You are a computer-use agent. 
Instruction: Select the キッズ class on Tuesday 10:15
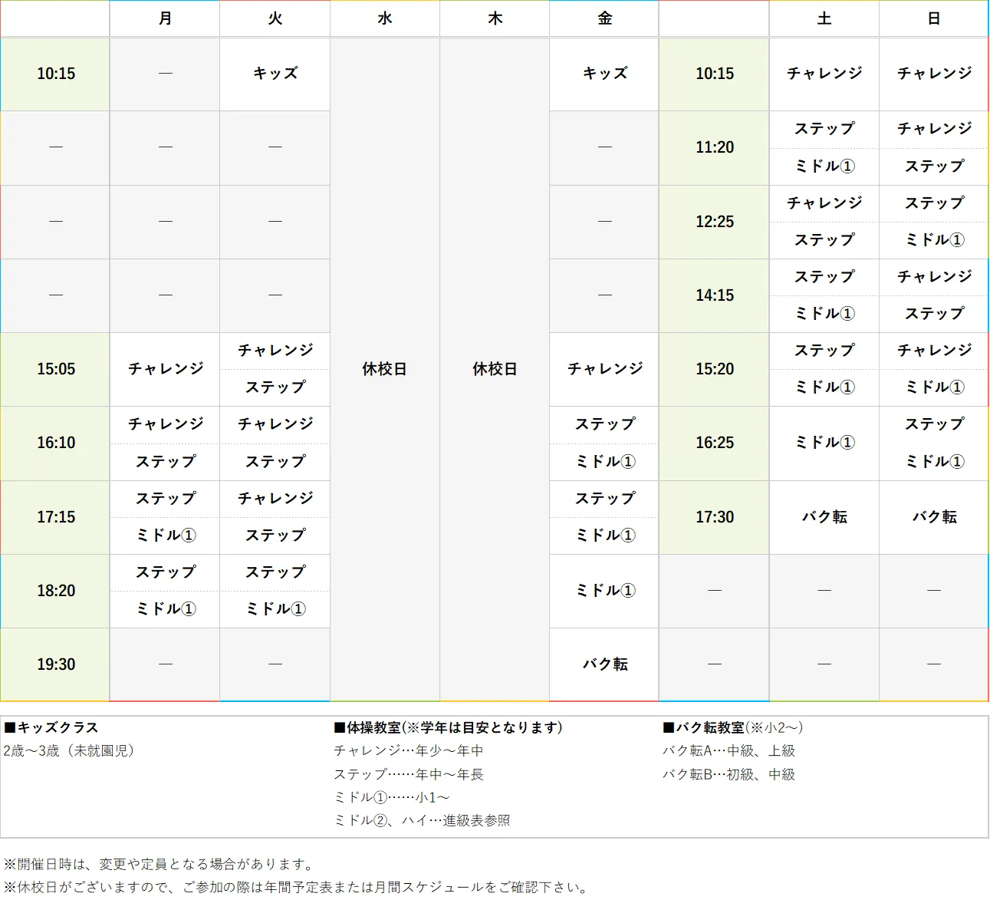pos(275,74)
